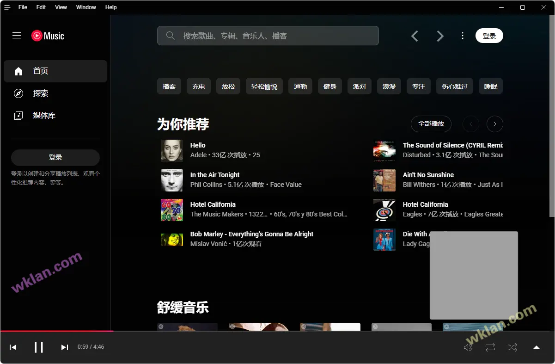
Task: Open the Window menu
Action: point(86,7)
